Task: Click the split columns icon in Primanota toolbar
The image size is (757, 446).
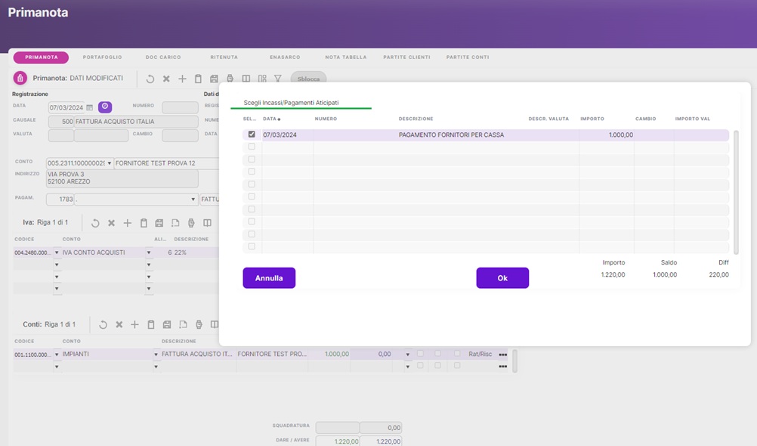Action: point(246,79)
